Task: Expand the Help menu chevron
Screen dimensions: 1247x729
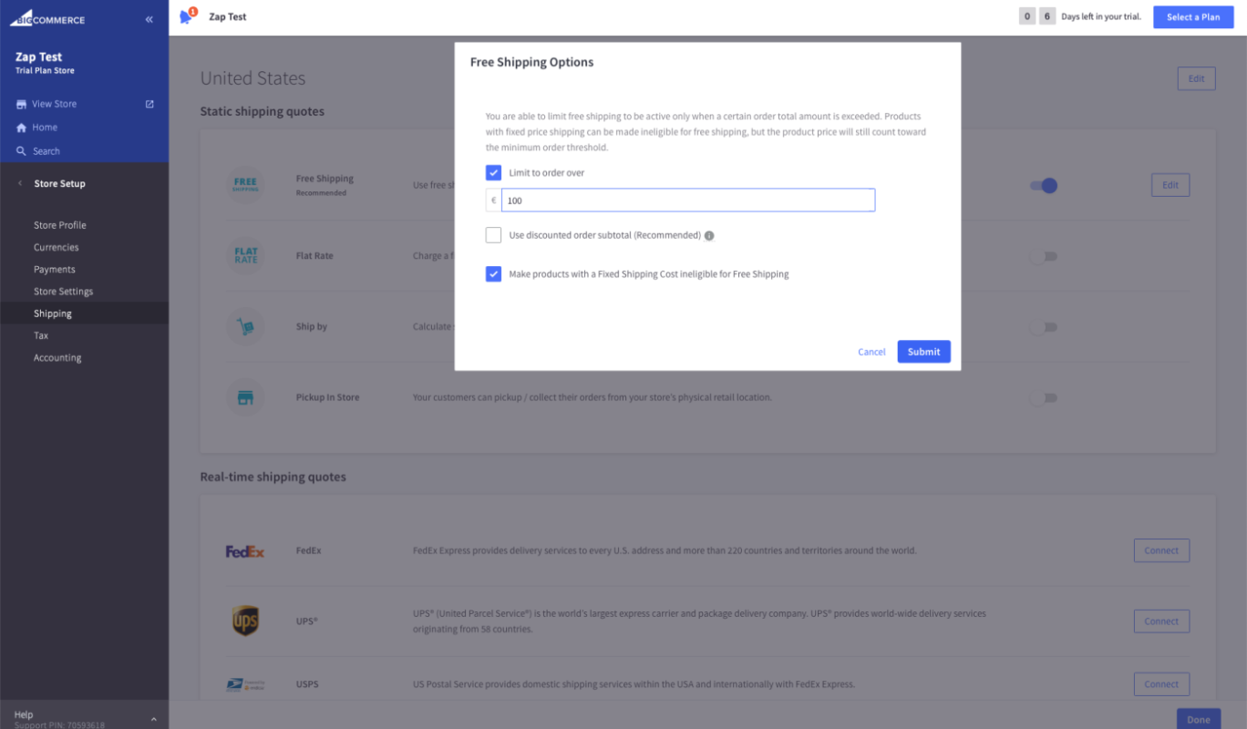Action: (x=153, y=720)
